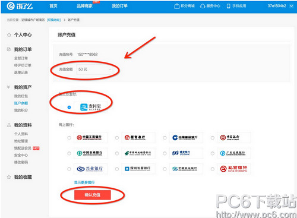Show more banks link
The width and height of the screenshot is (297, 218).
pyautogui.click(x=84, y=182)
